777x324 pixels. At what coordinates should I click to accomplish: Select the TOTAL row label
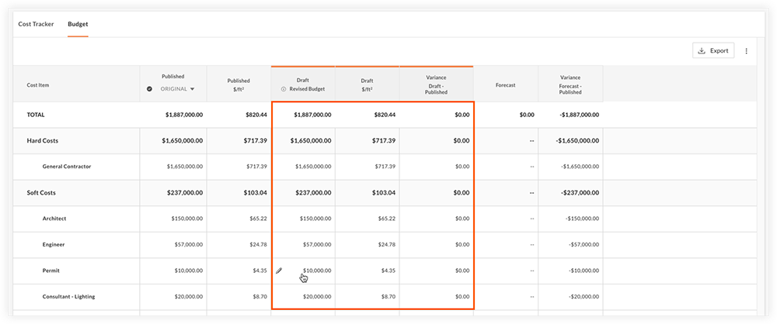tap(36, 115)
